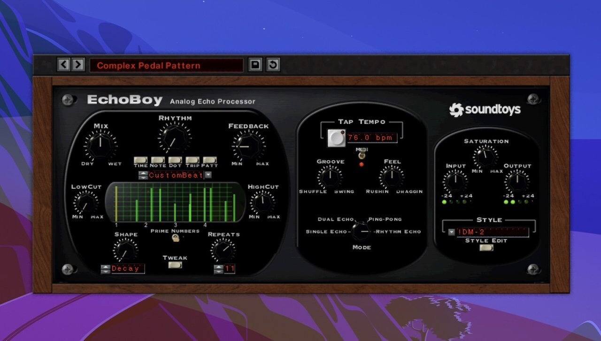Enable the Note rhythm button

click(158, 160)
